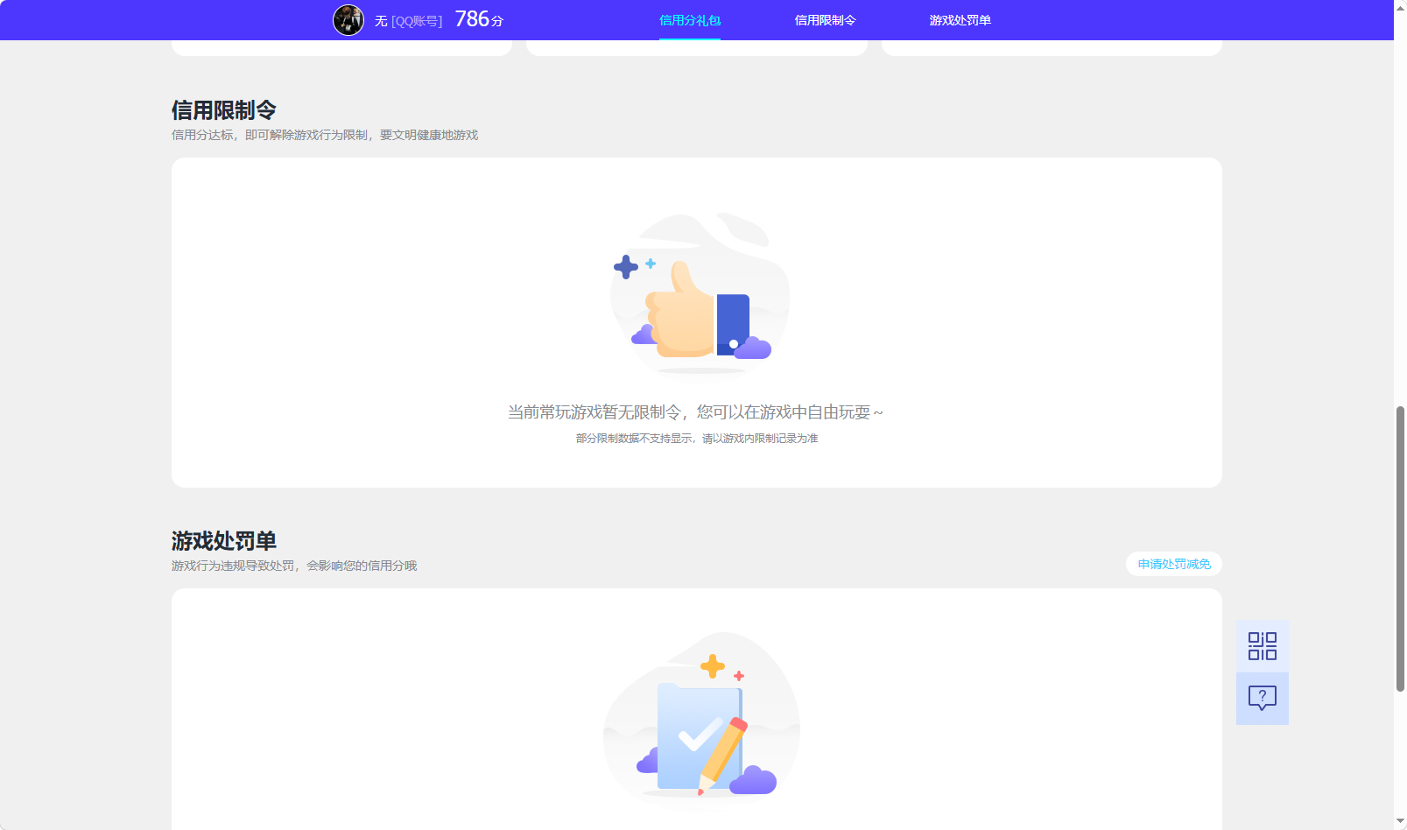Click the 786分 credit score

[x=479, y=19]
